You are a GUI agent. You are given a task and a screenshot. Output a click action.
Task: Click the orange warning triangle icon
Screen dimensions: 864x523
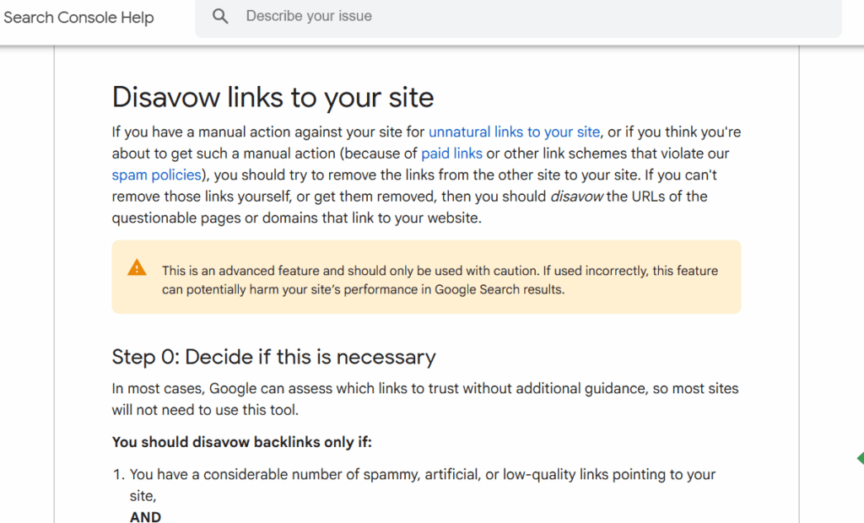137,267
